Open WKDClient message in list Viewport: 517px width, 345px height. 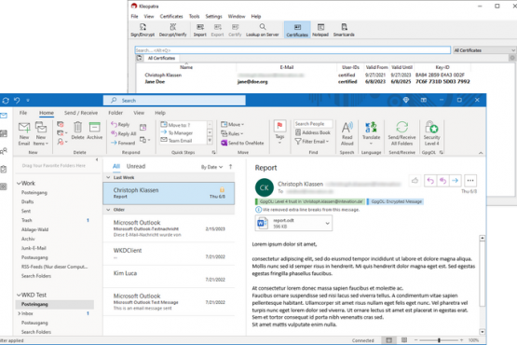pos(169,254)
